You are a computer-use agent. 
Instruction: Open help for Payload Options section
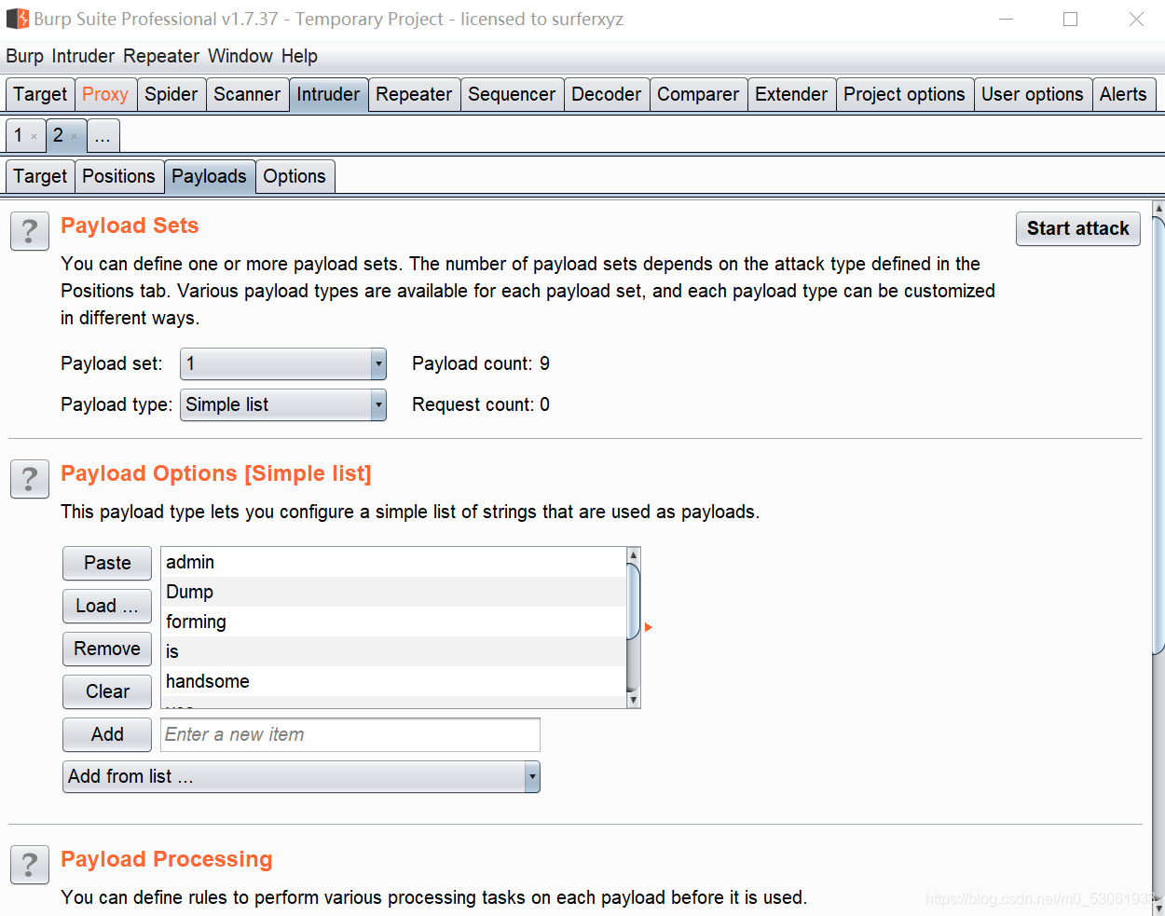click(30, 479)
